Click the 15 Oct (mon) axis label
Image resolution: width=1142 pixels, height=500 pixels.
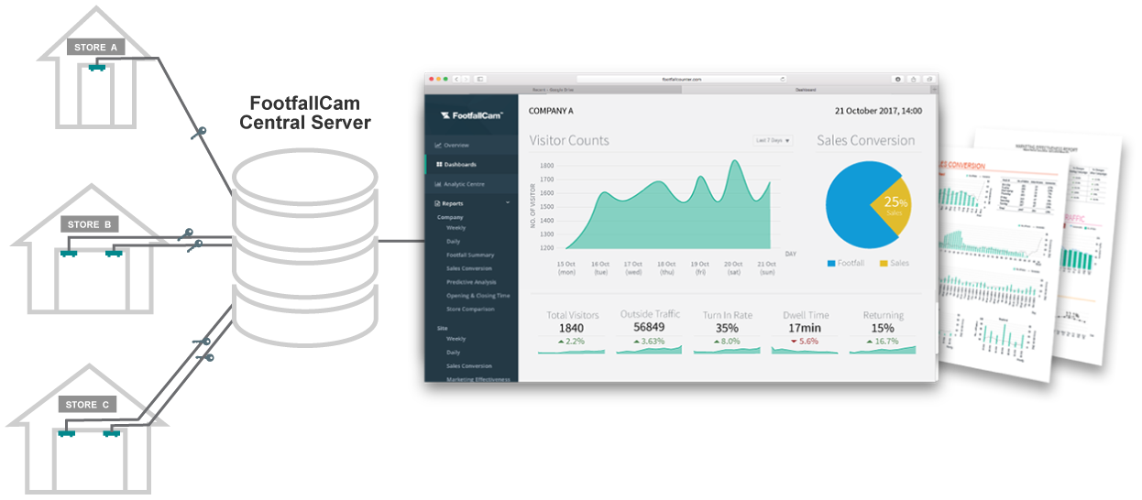pos(566,267)
